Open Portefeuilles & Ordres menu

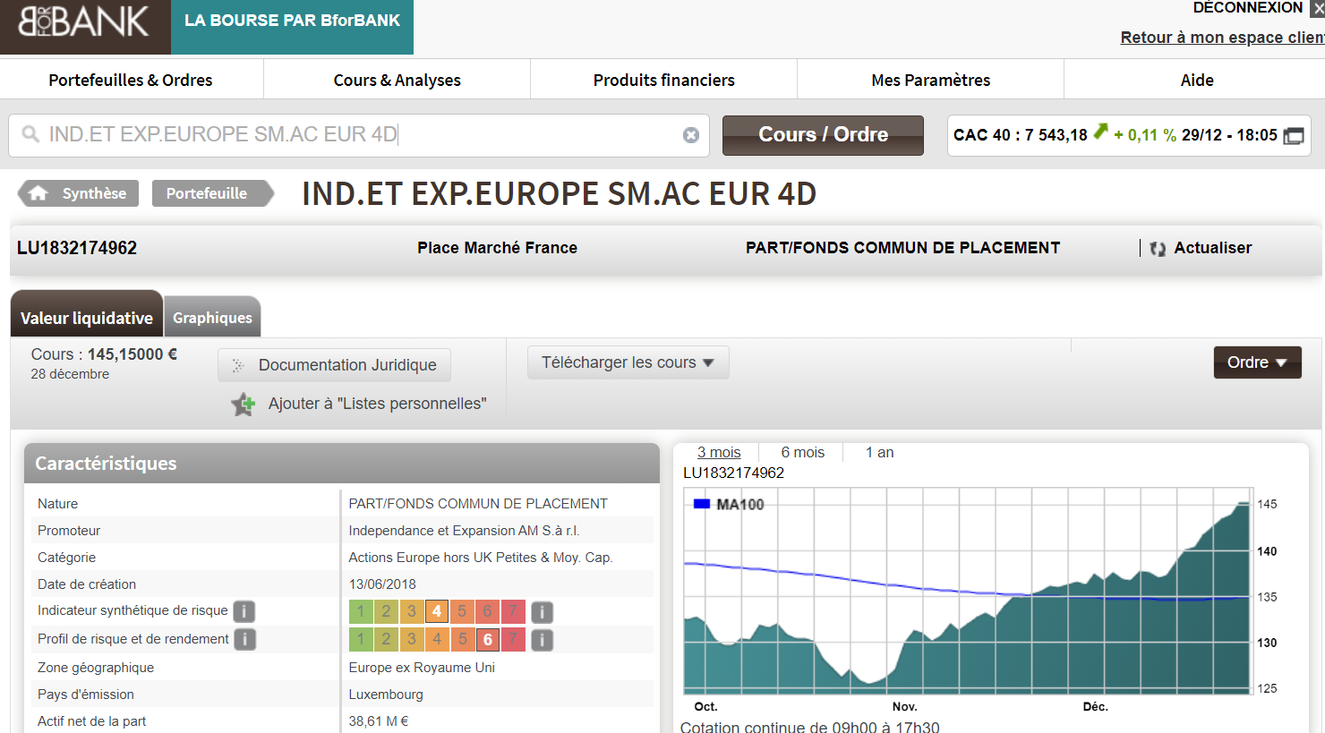pyautogui.click(x=131, y=80)
